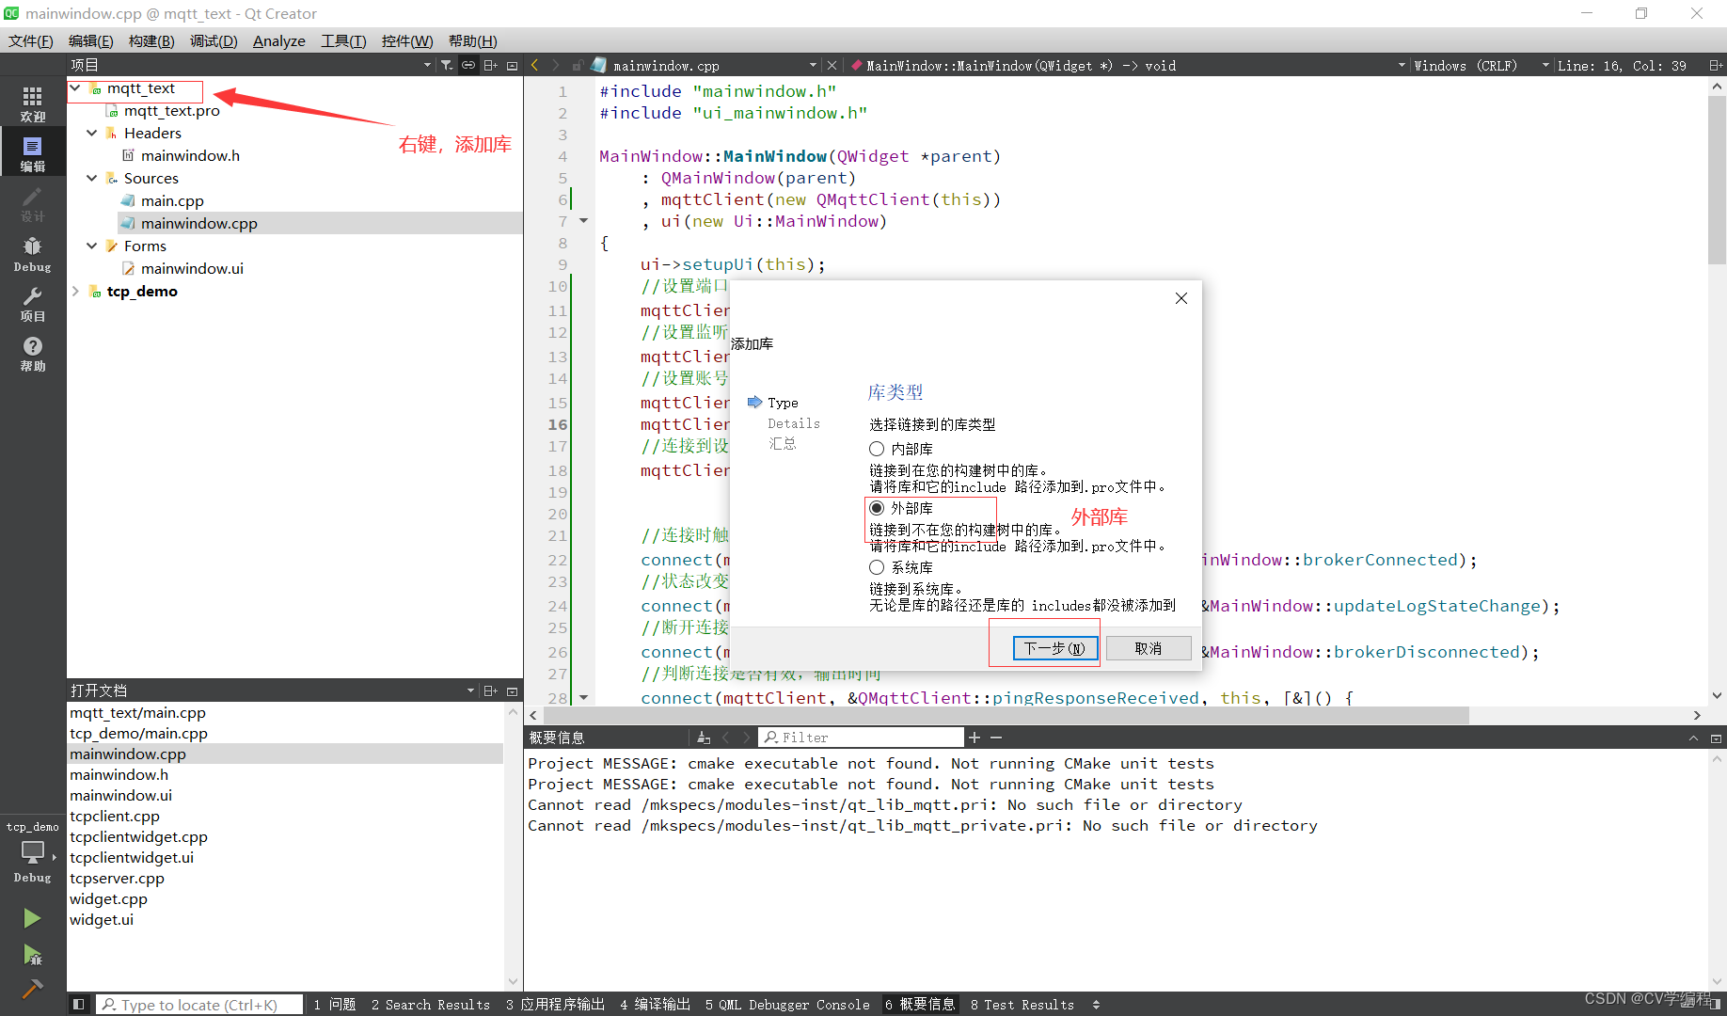Maximize the output pane
The image size is (1727, 1016).
[x=1716, y=738]
